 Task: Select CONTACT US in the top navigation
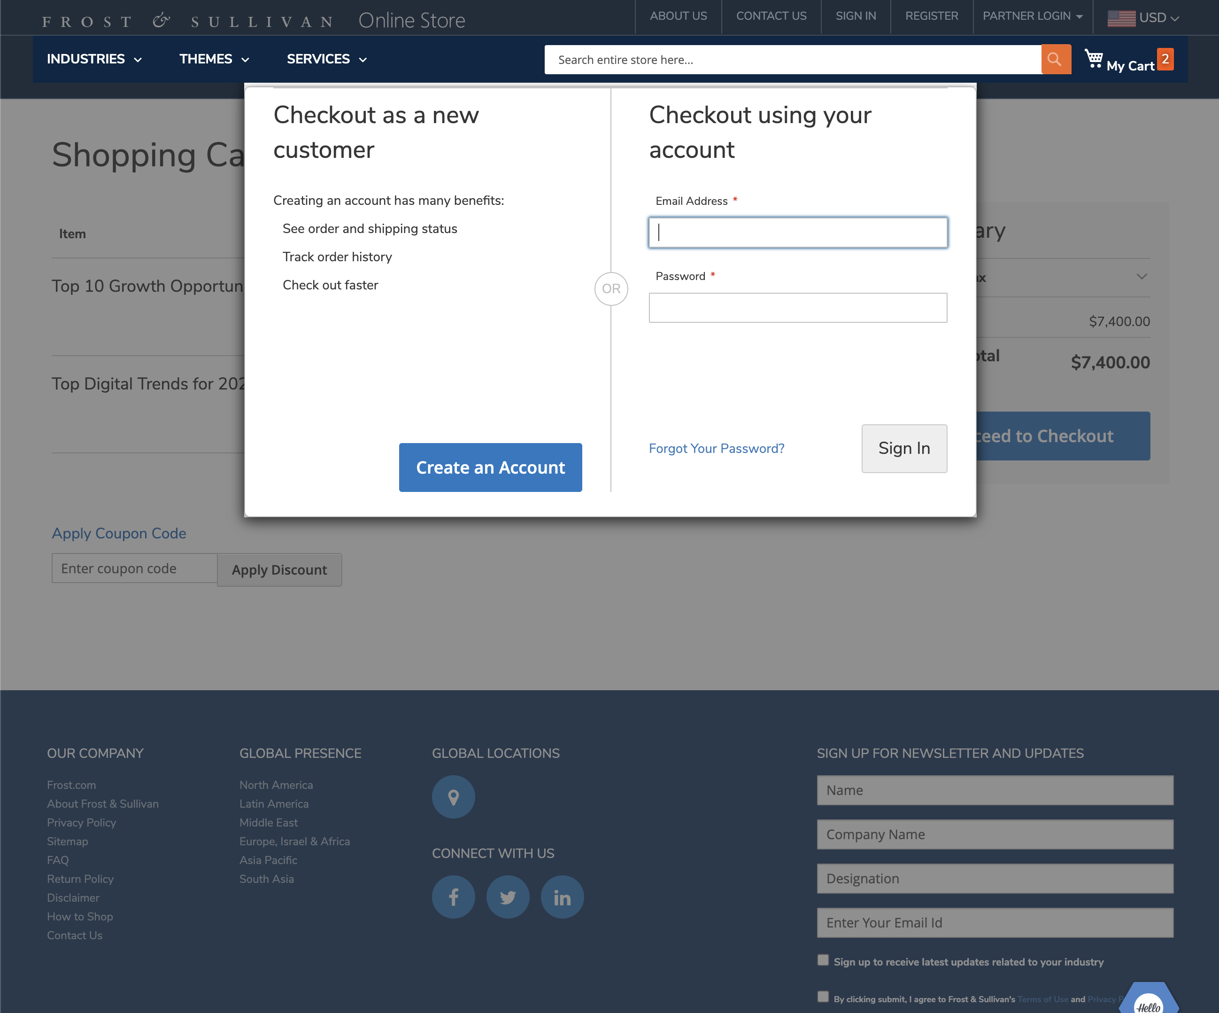click(771, 16)
